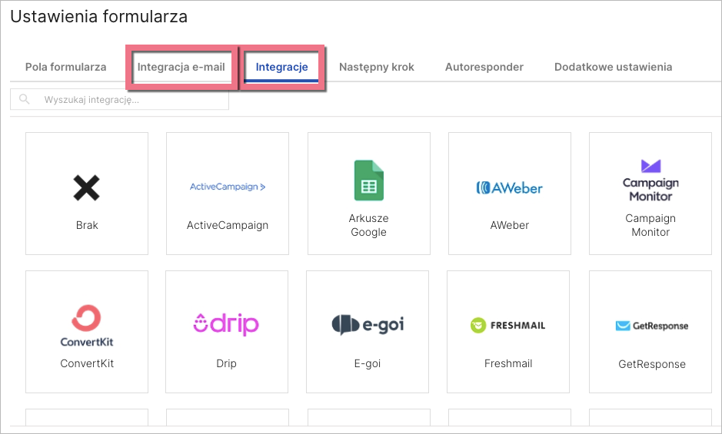Switch to the Pola formularza tab

(x=65, y=67)
